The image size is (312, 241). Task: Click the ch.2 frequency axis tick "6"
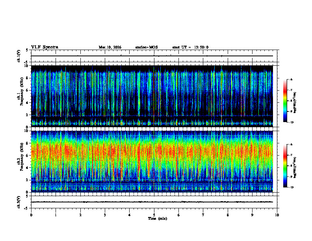tap(28, 156)
